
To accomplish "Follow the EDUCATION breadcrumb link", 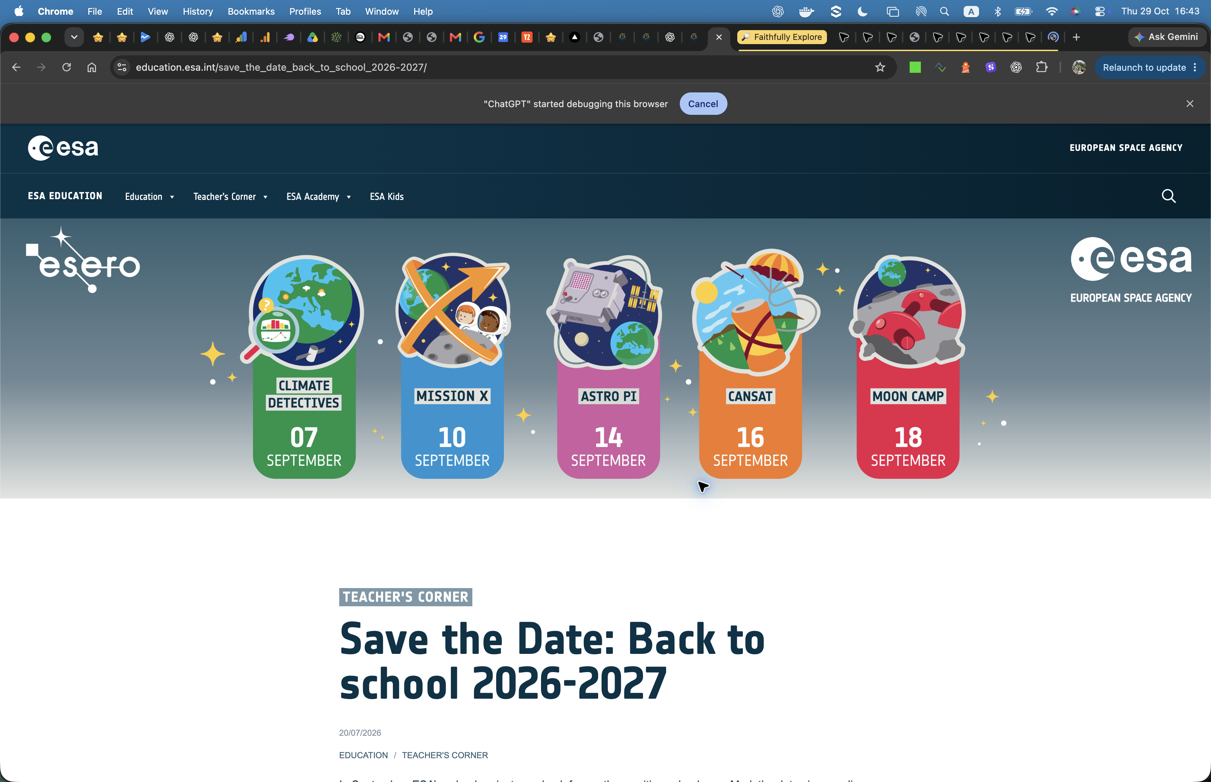I will [x=363, y=755].
